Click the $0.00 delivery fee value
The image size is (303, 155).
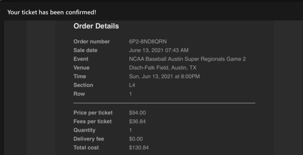(136, 139)
